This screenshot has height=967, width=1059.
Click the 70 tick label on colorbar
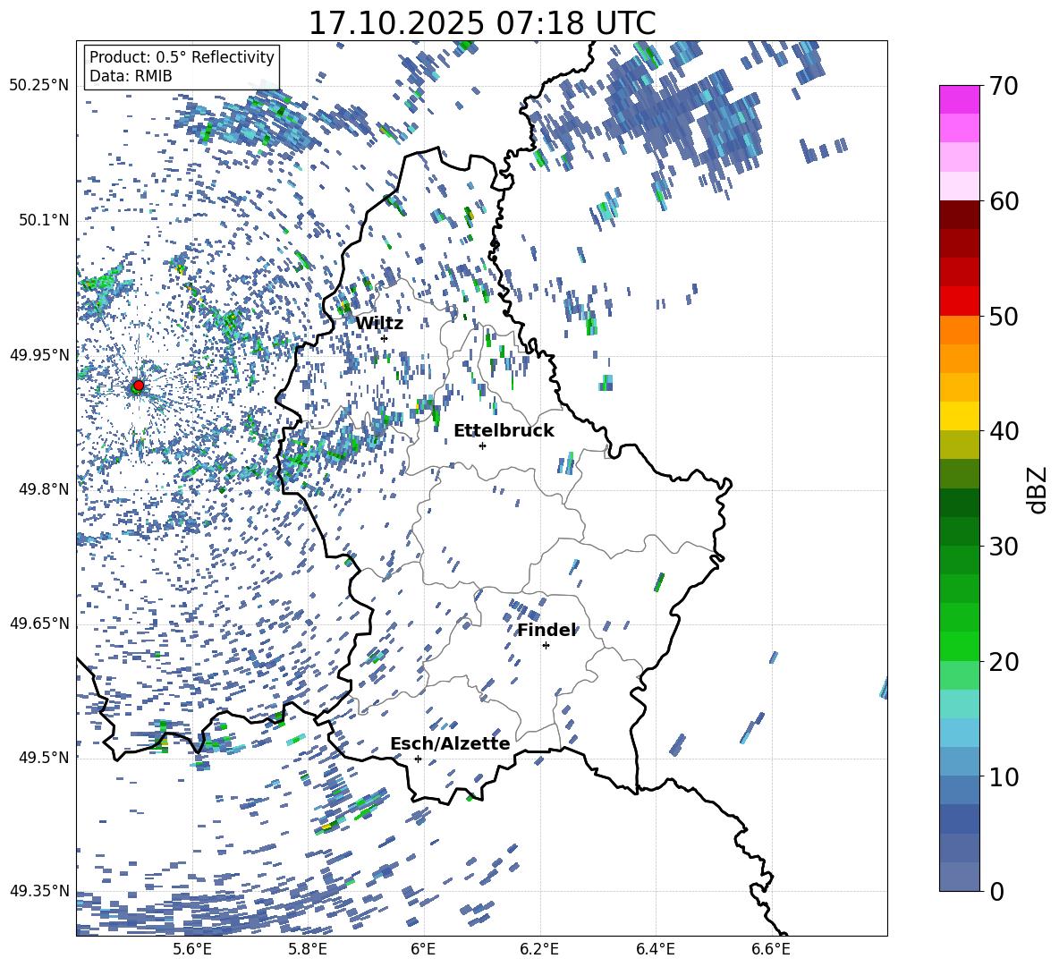coord(1006,87)
